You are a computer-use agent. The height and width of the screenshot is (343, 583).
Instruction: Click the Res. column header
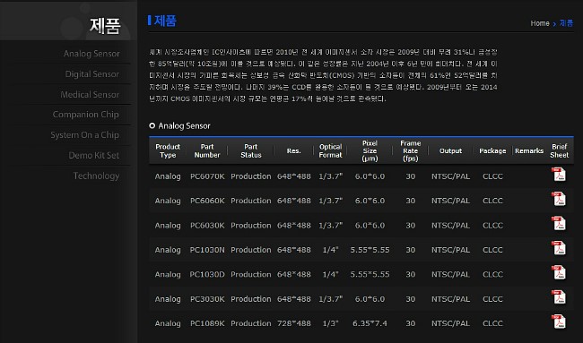293,151
